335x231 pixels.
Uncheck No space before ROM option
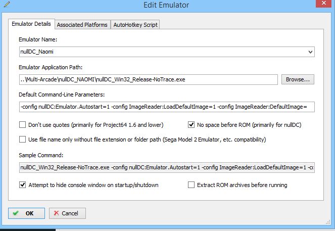[x=192, y=125]
